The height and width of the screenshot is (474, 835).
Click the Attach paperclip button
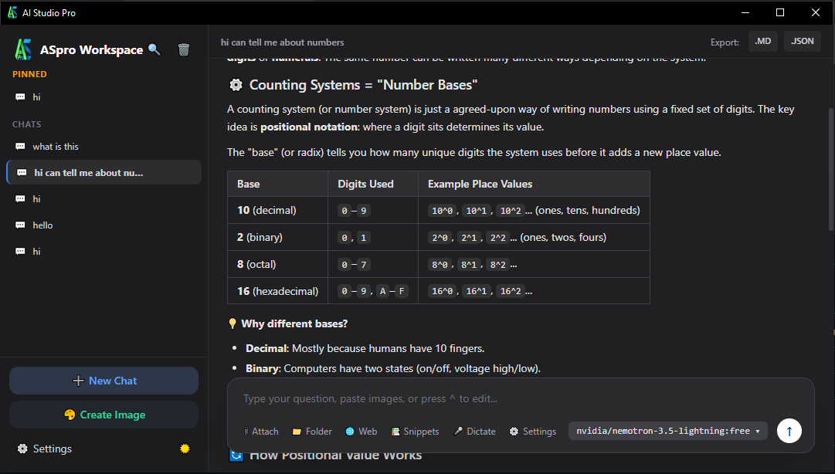[261, 432]
